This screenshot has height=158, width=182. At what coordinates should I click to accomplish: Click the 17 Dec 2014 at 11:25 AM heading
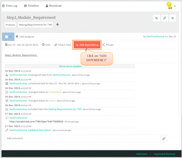(x=18, y=126)
